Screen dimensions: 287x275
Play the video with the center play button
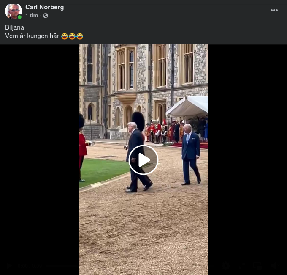click(x=143, y=160)
